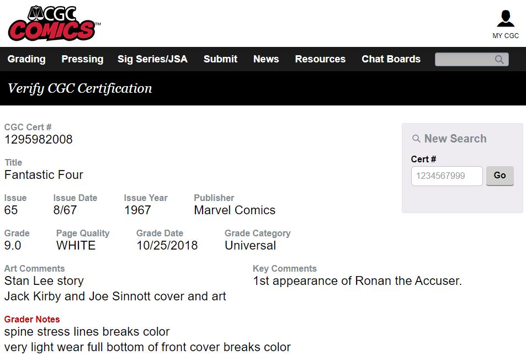Click the Cert # input field
Screen dimensions: 526x360
coord(447,176)
